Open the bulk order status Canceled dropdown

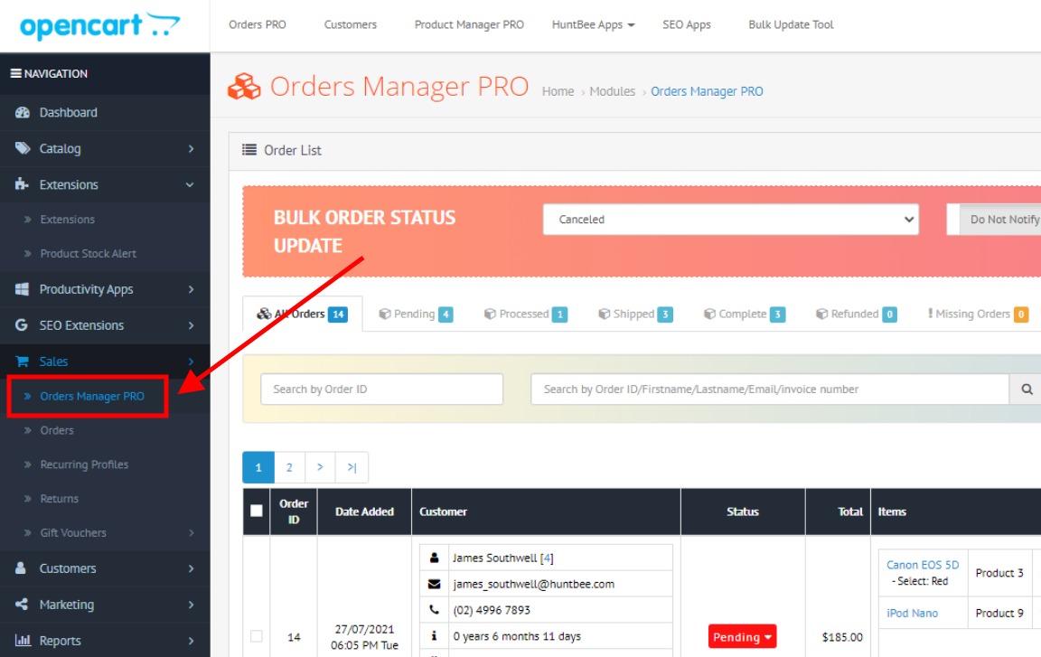(x=731, y=219)
